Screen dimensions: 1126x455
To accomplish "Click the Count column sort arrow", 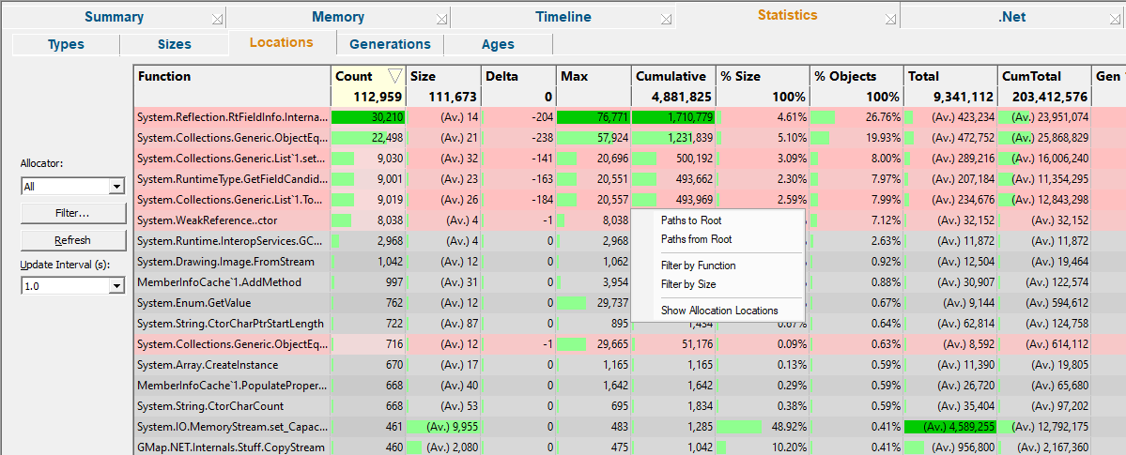I will [x=394, y=76].
